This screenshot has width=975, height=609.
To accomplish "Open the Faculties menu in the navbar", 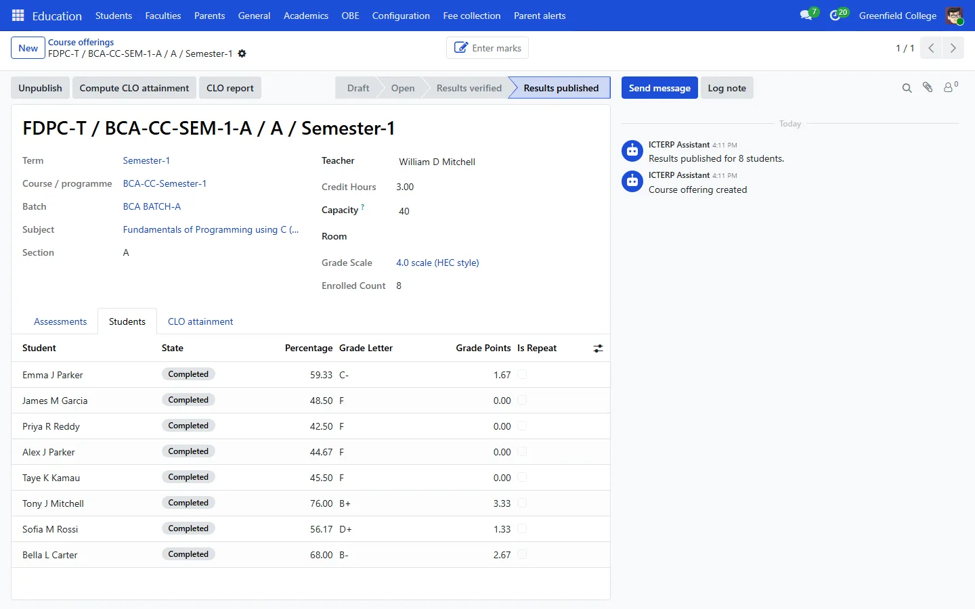I will 163,16.
